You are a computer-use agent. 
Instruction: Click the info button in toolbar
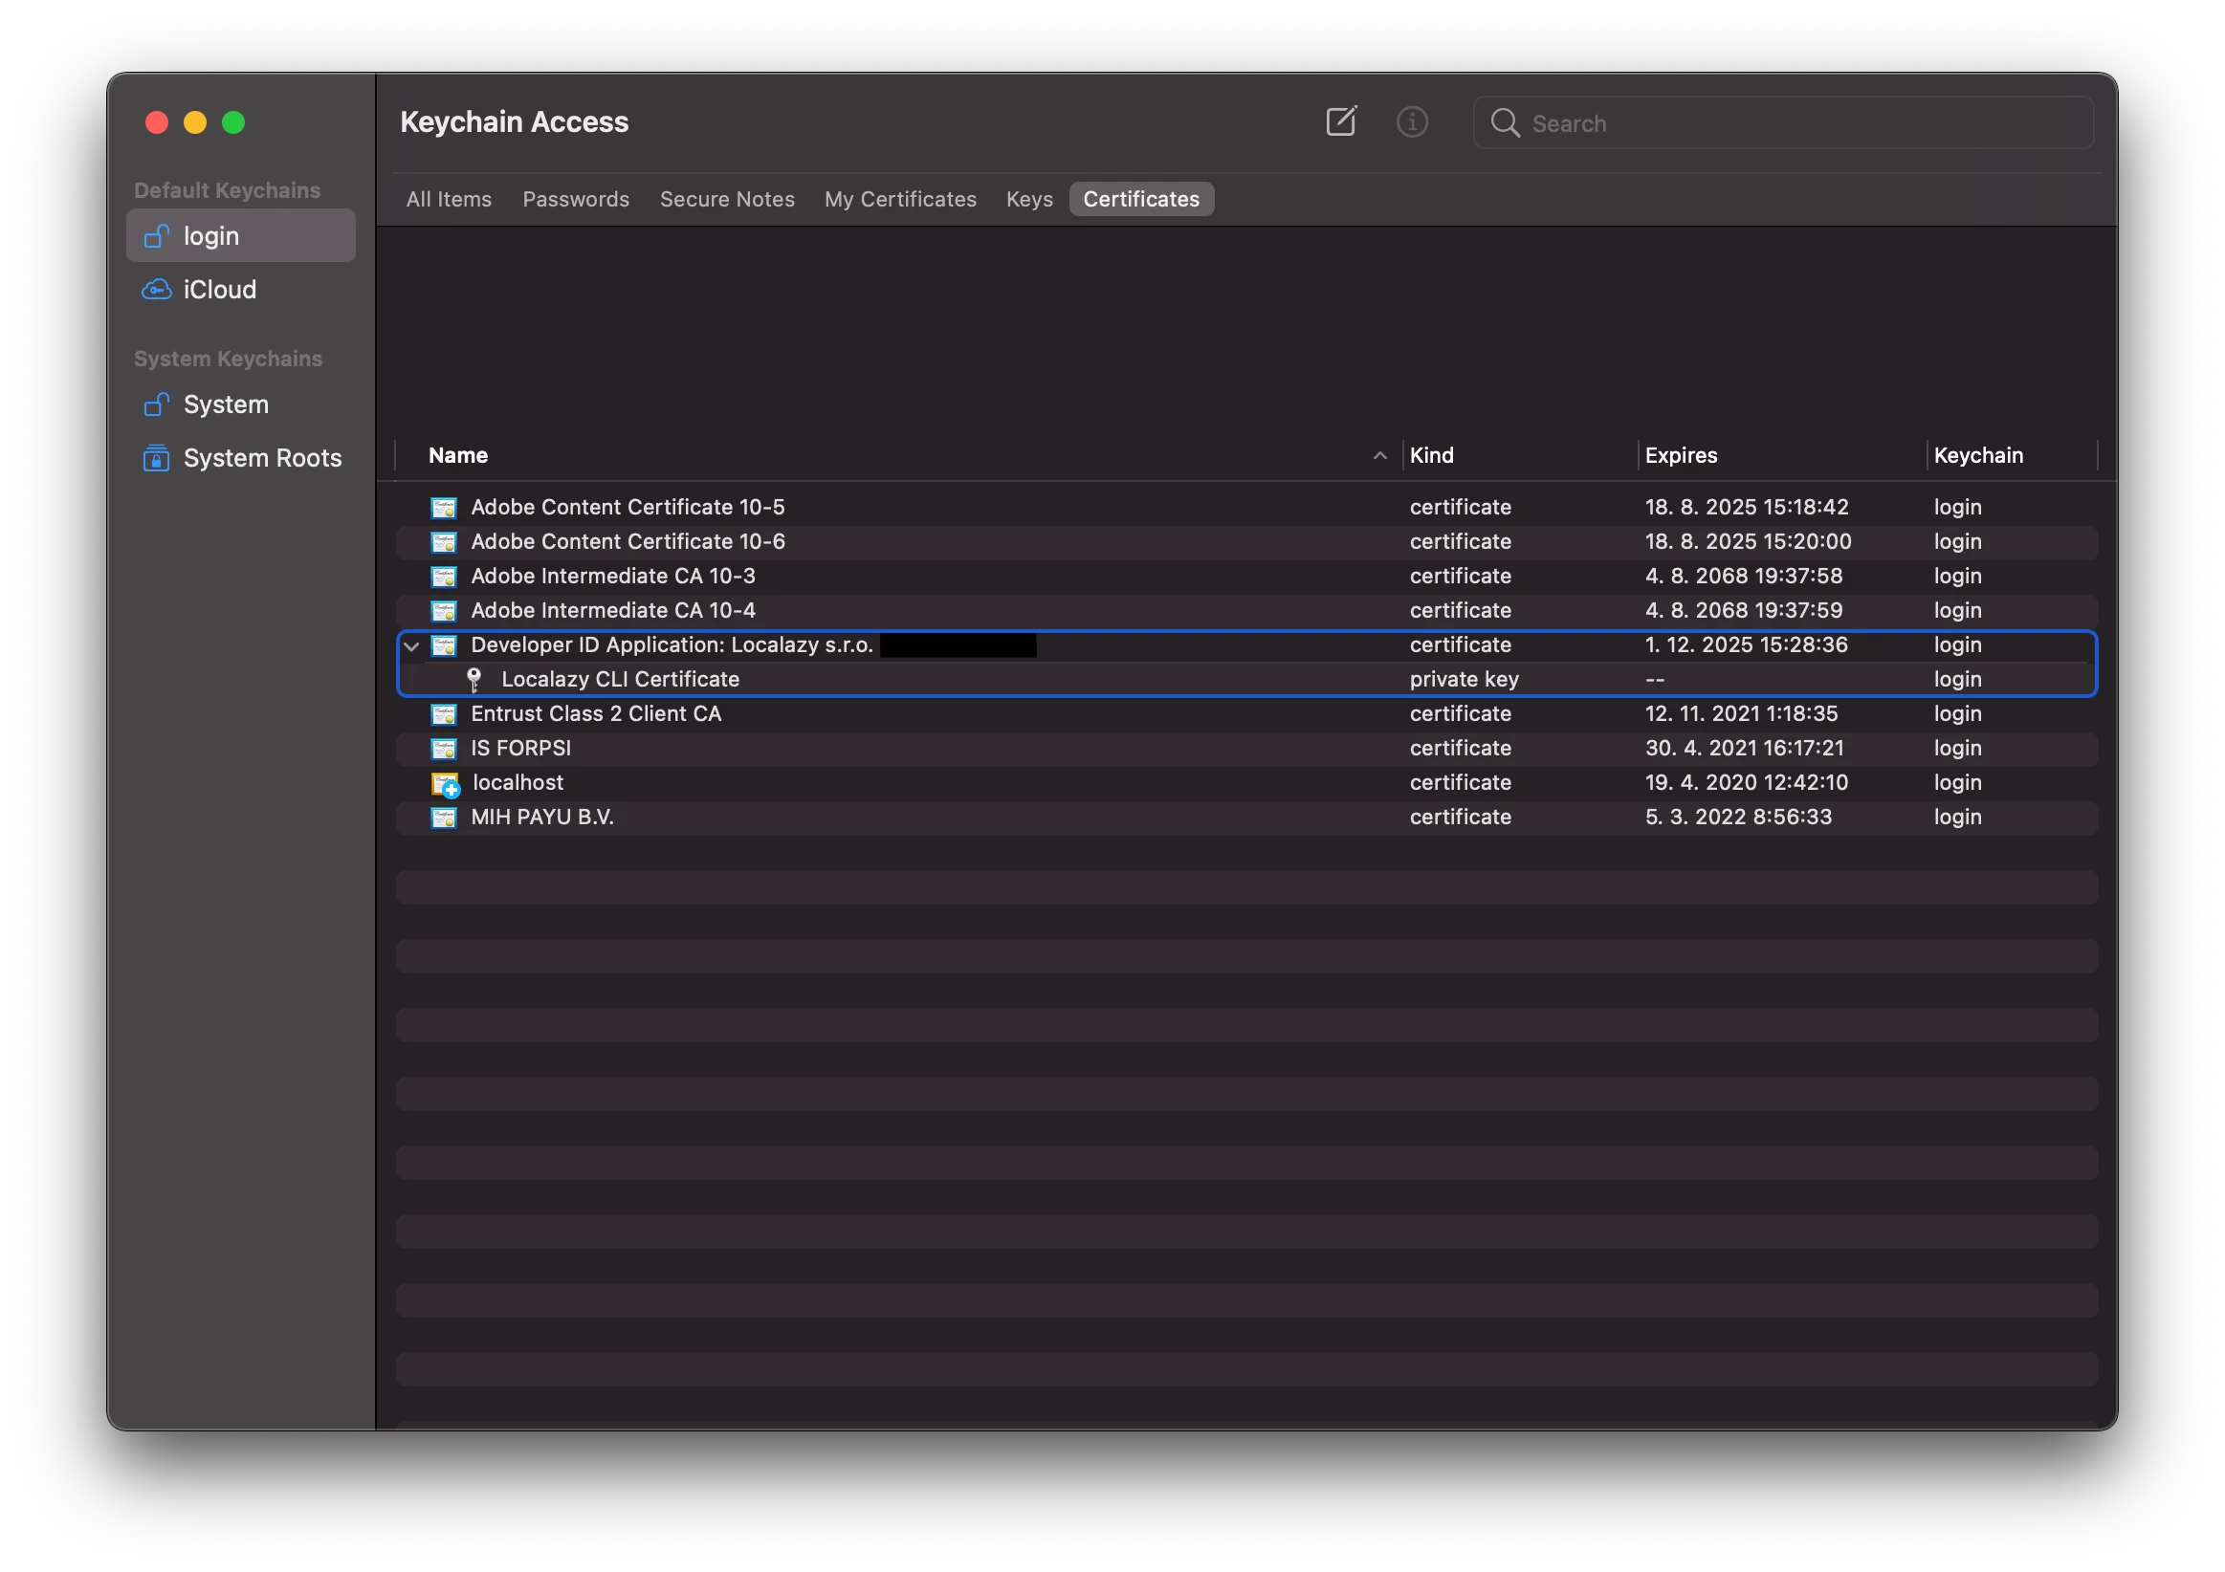(x=1412, y=122)
